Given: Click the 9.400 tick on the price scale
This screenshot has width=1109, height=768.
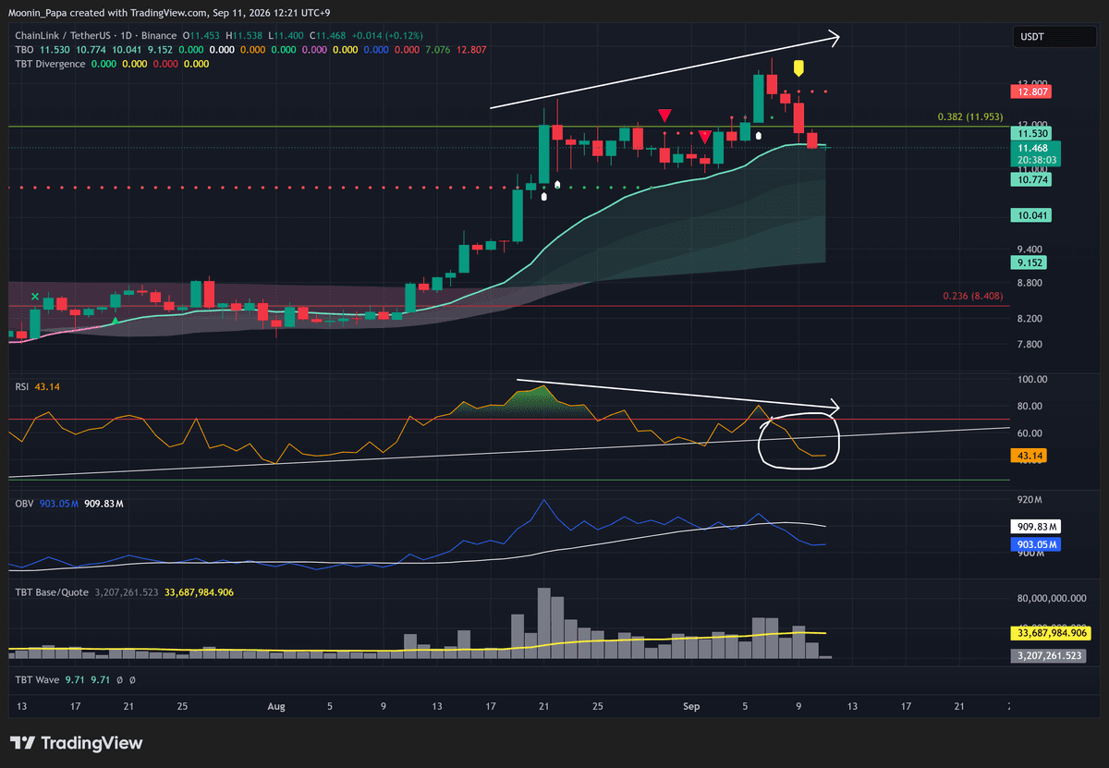Looking at the screenshot, I should pos(1030,250).
